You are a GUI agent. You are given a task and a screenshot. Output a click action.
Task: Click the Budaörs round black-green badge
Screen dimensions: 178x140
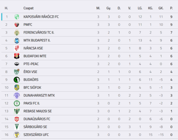17,80
